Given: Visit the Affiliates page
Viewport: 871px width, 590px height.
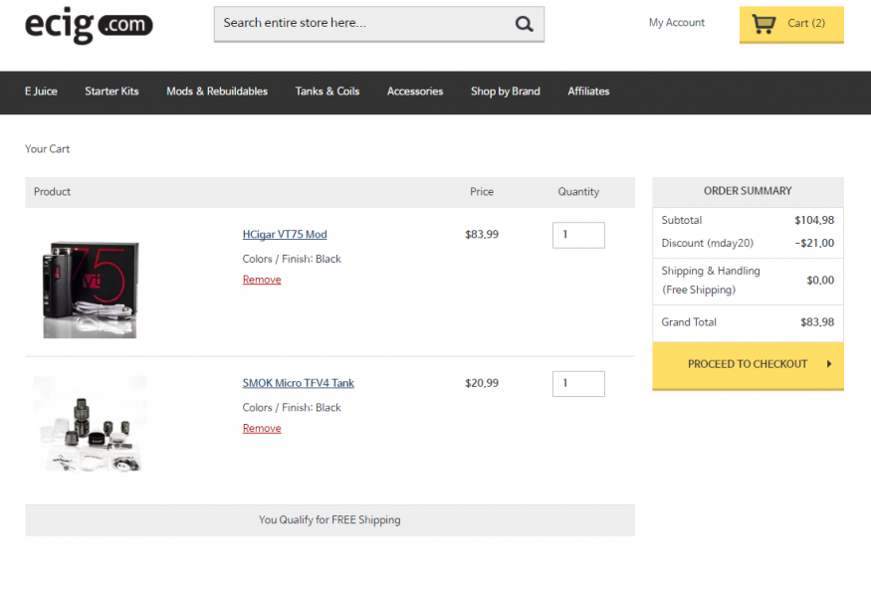Looking at the screenshot, I should pyautogui.click(x=588, y=92).
